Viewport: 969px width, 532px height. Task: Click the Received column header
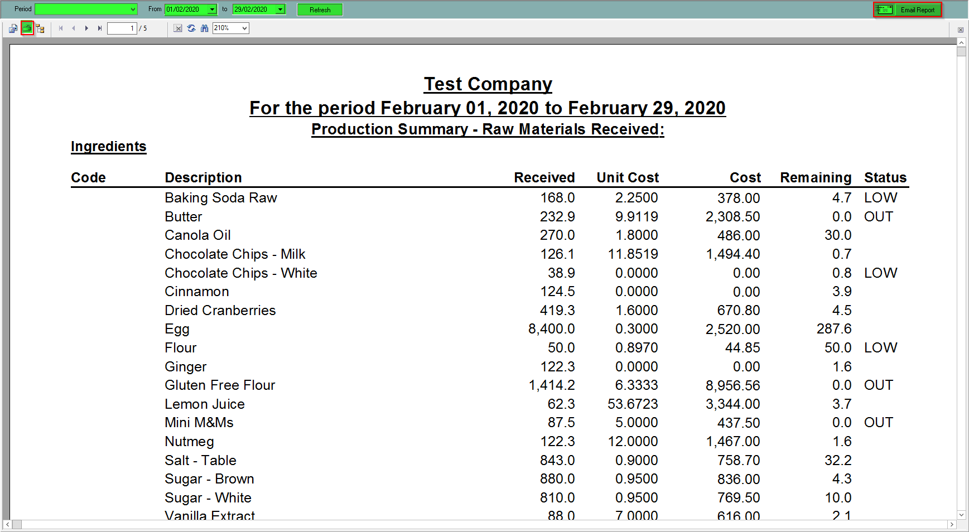coord(544,178)
